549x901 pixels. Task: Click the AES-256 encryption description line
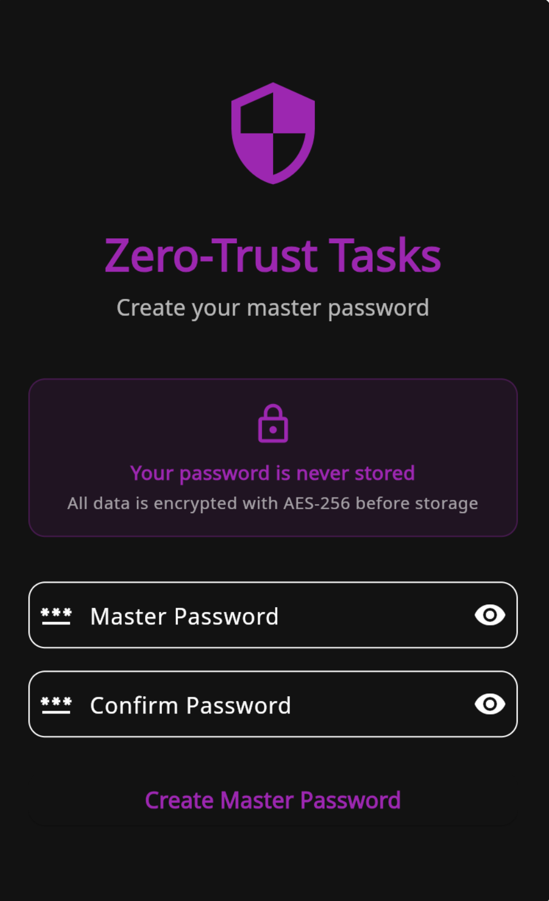tap(273, 503)
